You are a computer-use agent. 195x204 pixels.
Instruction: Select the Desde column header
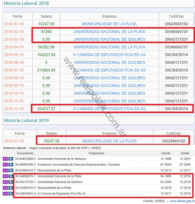(166, 153)
